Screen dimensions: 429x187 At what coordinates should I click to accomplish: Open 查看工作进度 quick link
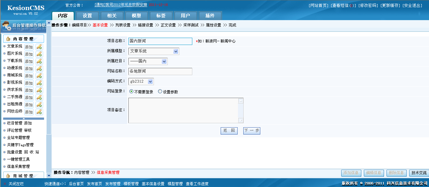click(197, 184)
